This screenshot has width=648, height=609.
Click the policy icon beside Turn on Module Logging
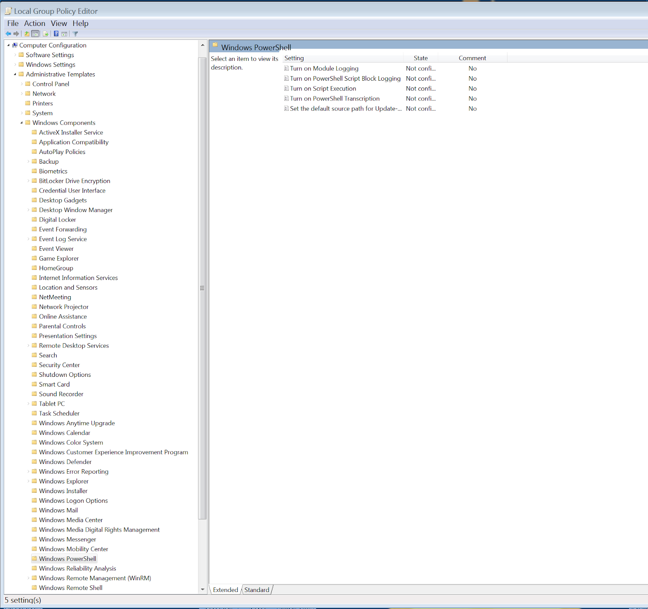click(286, 68)
